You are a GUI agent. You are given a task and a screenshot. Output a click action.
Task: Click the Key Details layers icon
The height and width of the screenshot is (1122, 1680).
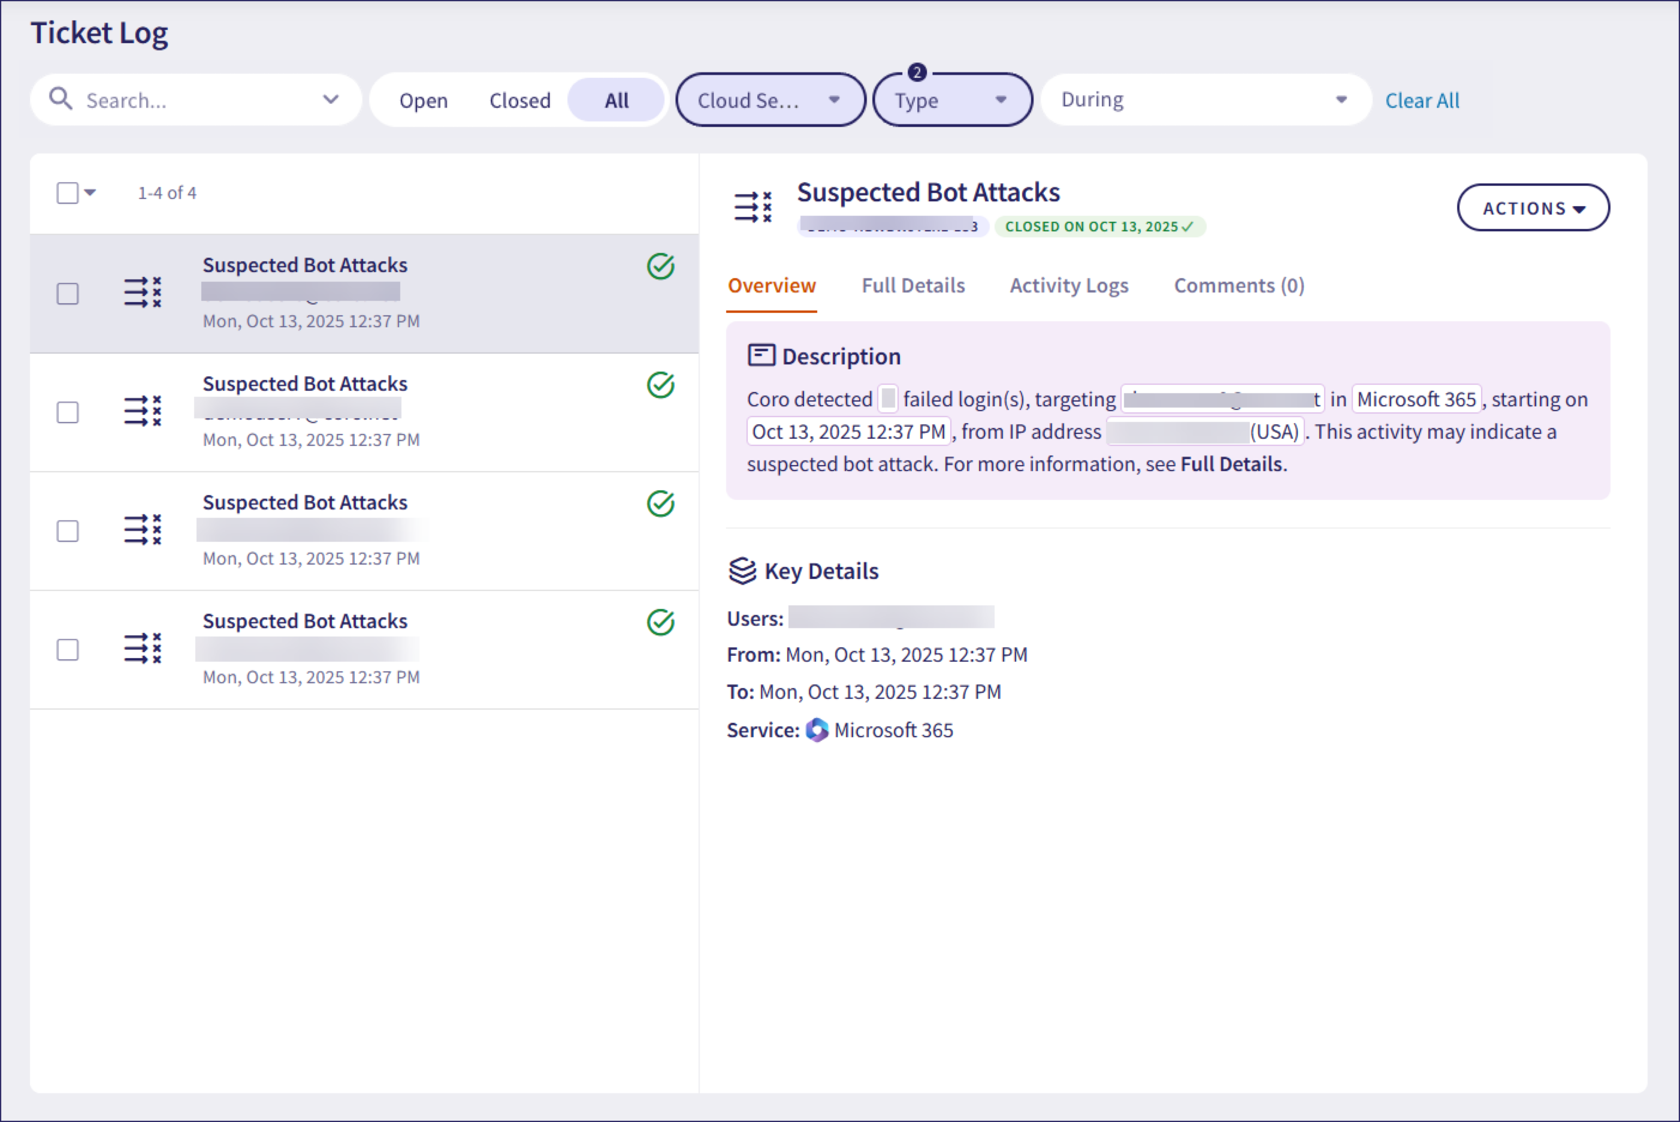click(742, 571)
